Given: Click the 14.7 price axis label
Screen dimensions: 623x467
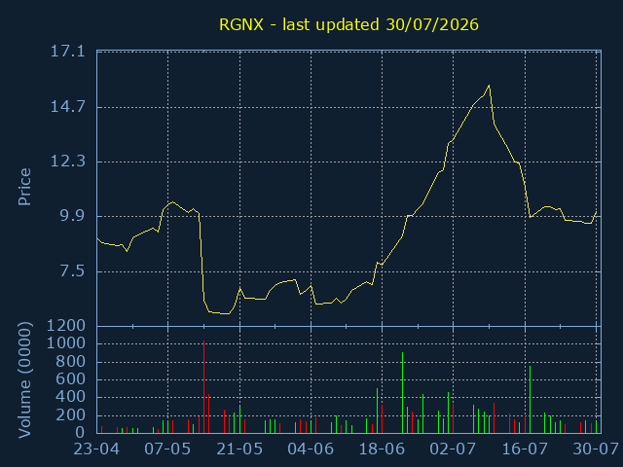Looking at the screenshot, I should coord(67,106).
